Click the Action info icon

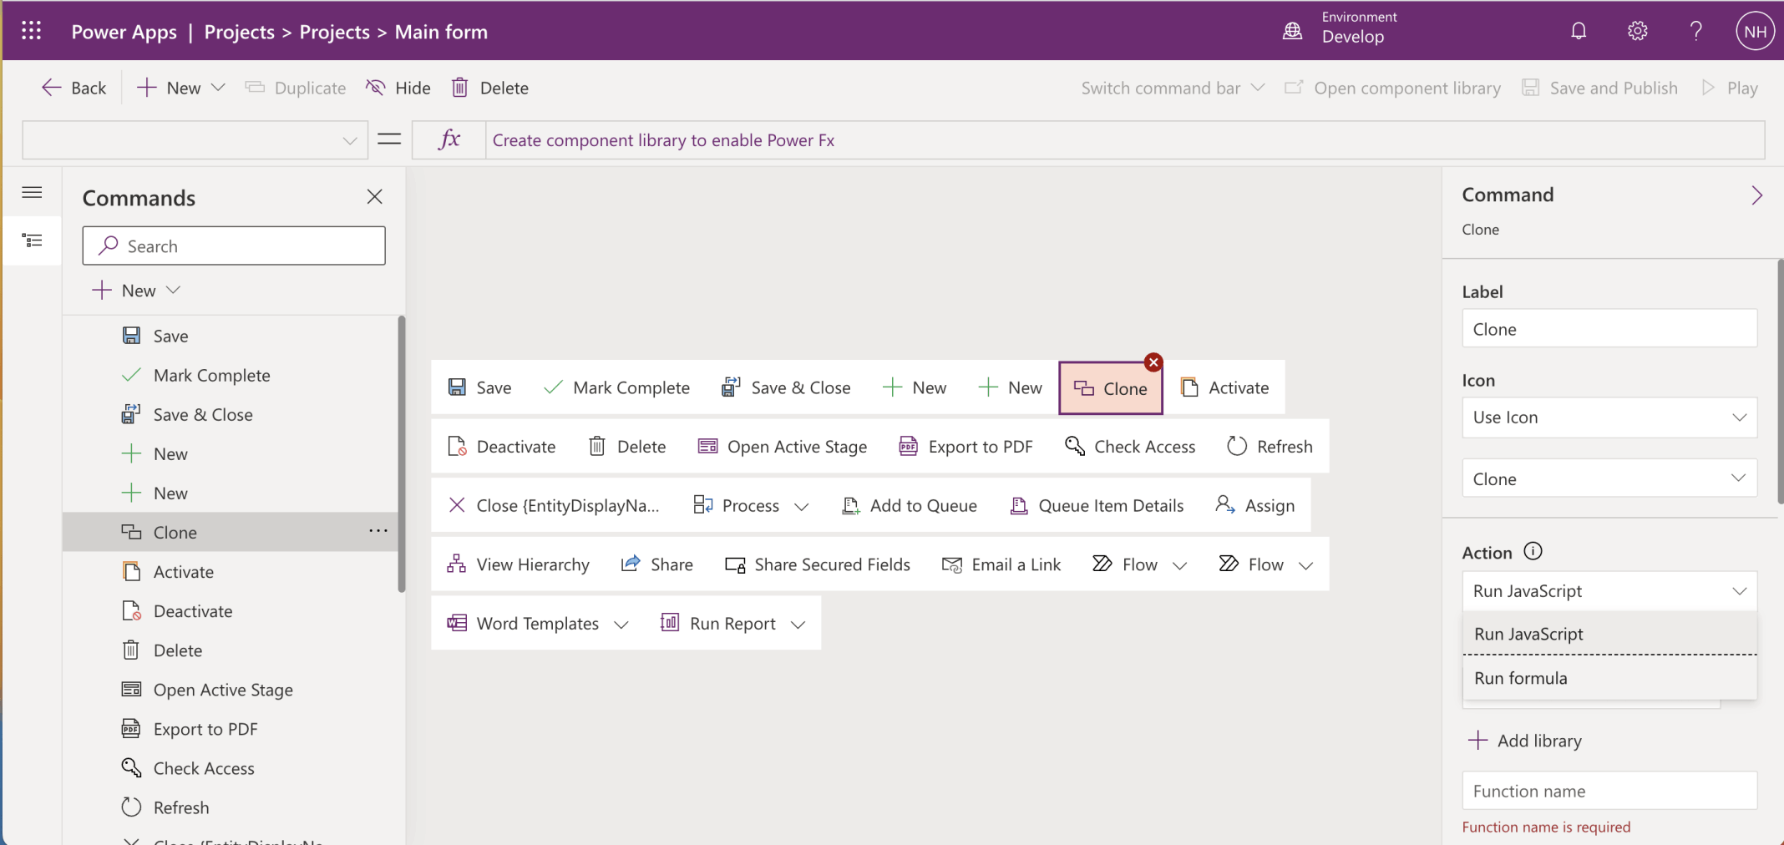click(1533, 551)
